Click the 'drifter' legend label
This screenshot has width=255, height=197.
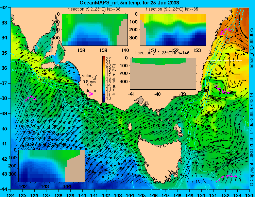pyautogui.click(x=91, y=90)
